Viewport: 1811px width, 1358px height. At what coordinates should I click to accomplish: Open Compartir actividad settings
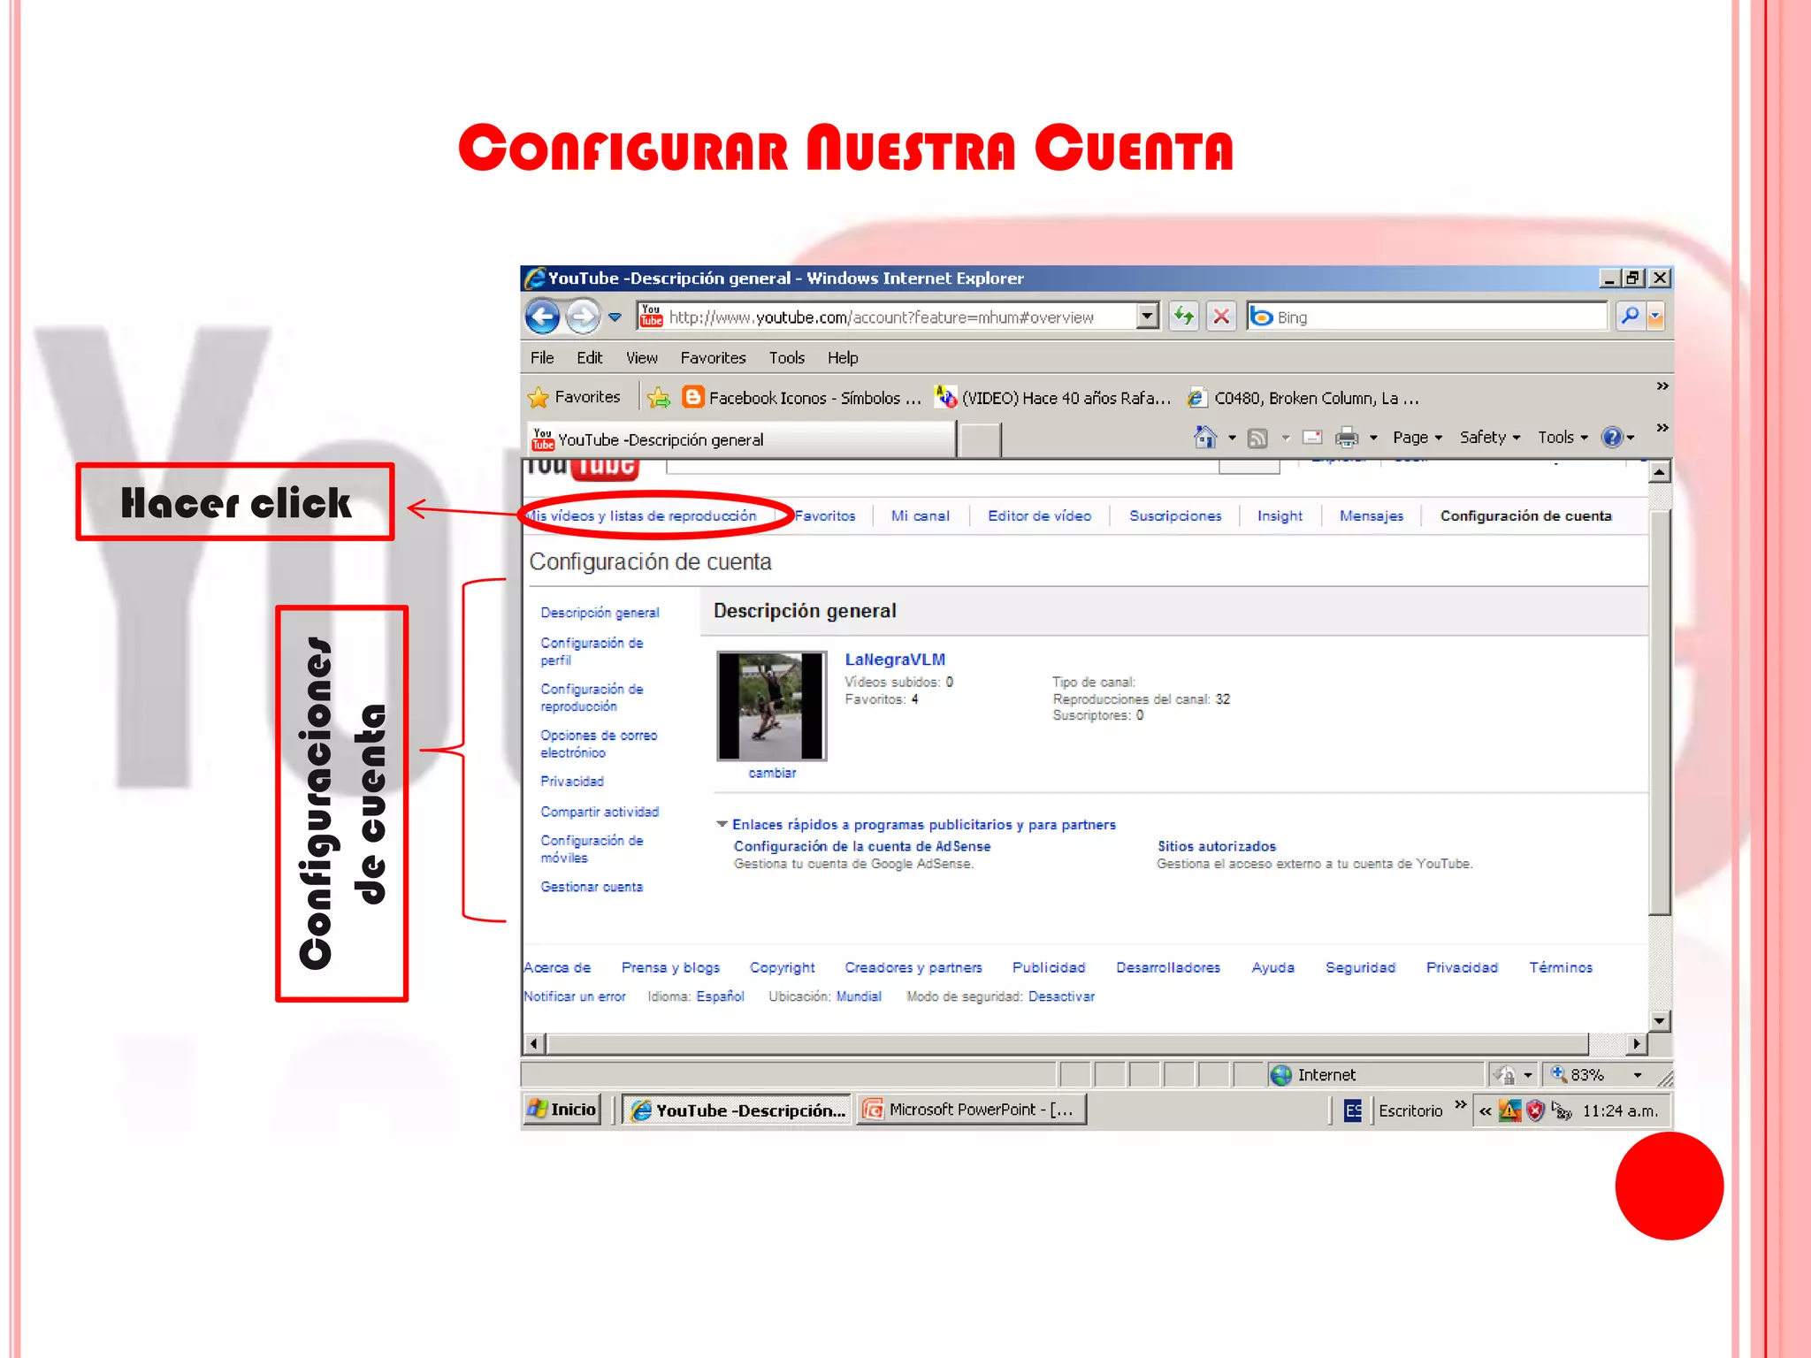pos(600,812)
